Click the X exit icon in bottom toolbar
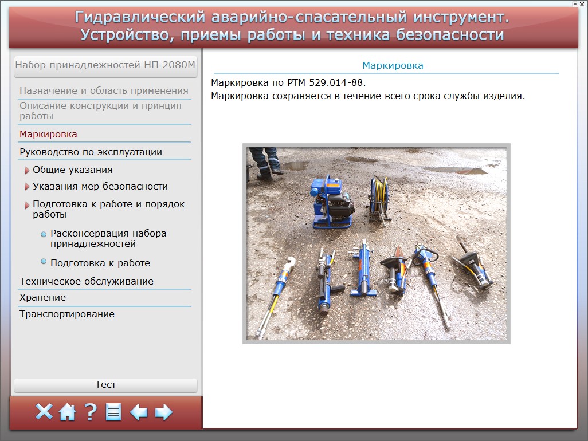Viewport: 588px width, 441px height. [x=44, y=412]
